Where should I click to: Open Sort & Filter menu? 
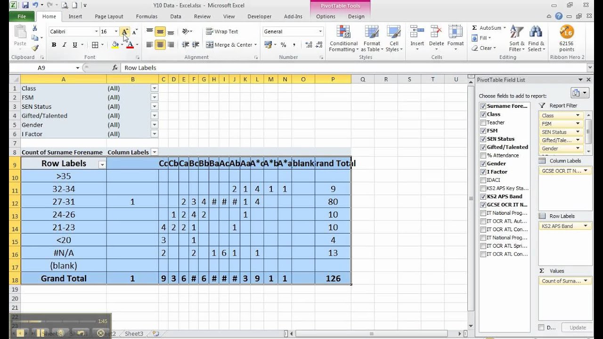coord(517,39)
